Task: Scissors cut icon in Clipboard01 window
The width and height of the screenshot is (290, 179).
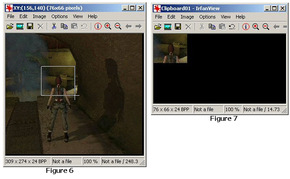Action: (202, 26)
